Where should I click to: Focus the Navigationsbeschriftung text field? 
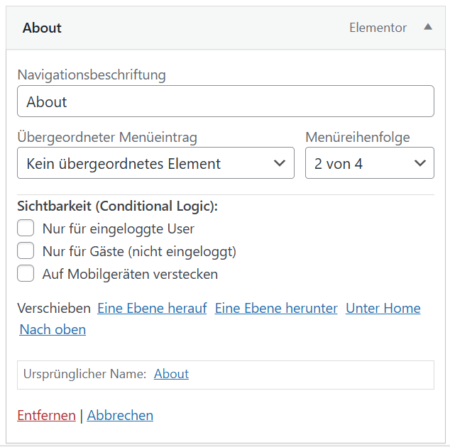225,101
